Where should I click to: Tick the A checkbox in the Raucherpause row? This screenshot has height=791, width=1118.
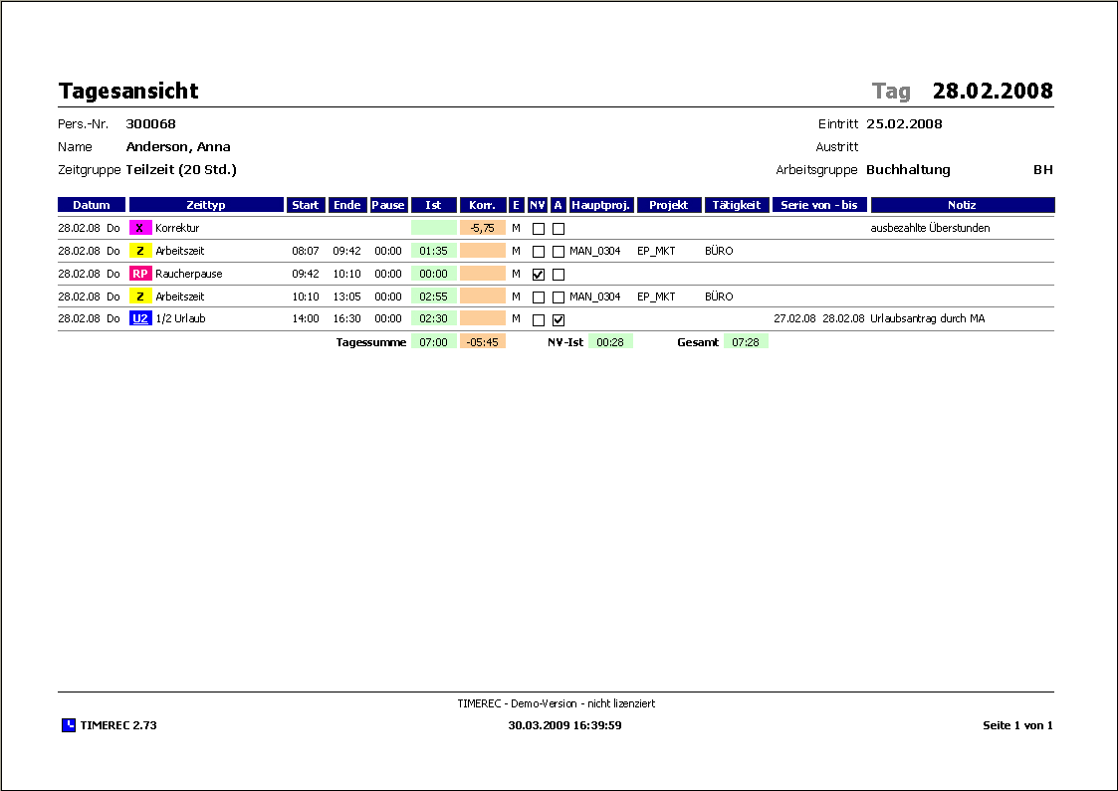pos(559,275)
